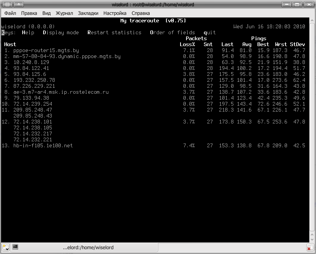Click host ae-3.m7-ar4.msk.ip.rostelecom.ru
Image resolution: width=316 pixels, height=254 pixels.
[61, 92]
